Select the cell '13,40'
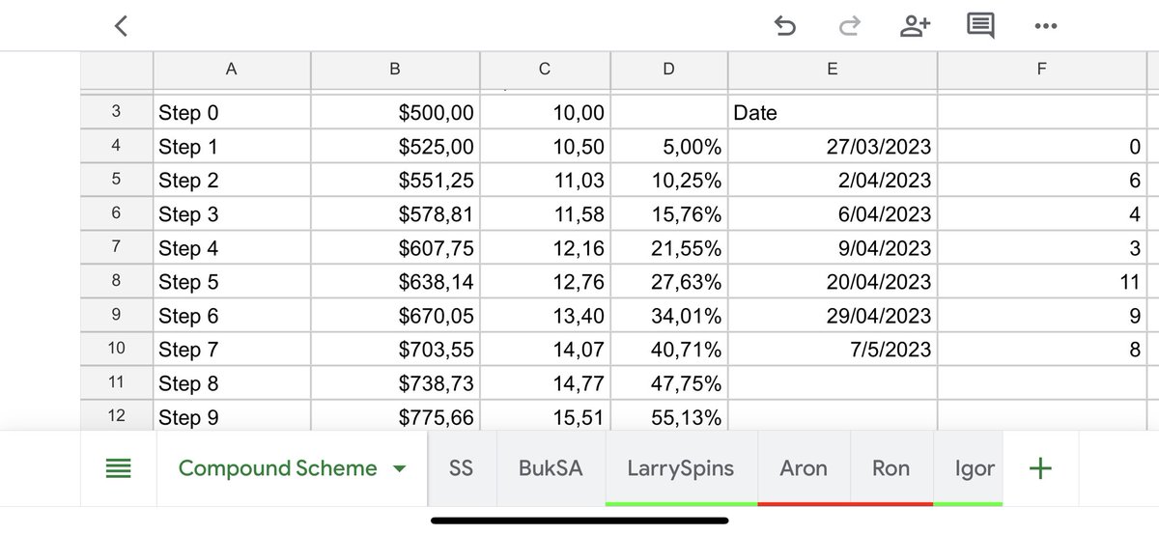The width and height of the screenshot is (1159, 535). coord(545,315)
